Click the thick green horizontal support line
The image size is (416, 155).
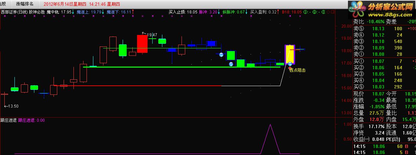[x=182, y=67]
